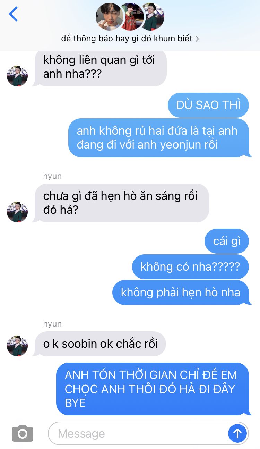Expand group details chevron beside group name

pos(197,39)
